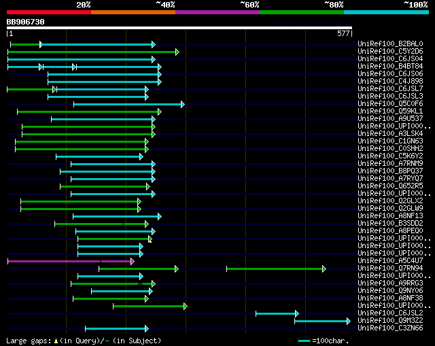The height and width of the screenshot is (346, 435).
Task: Open the UniRef100_C4J898 hit label
Action: 390,82
